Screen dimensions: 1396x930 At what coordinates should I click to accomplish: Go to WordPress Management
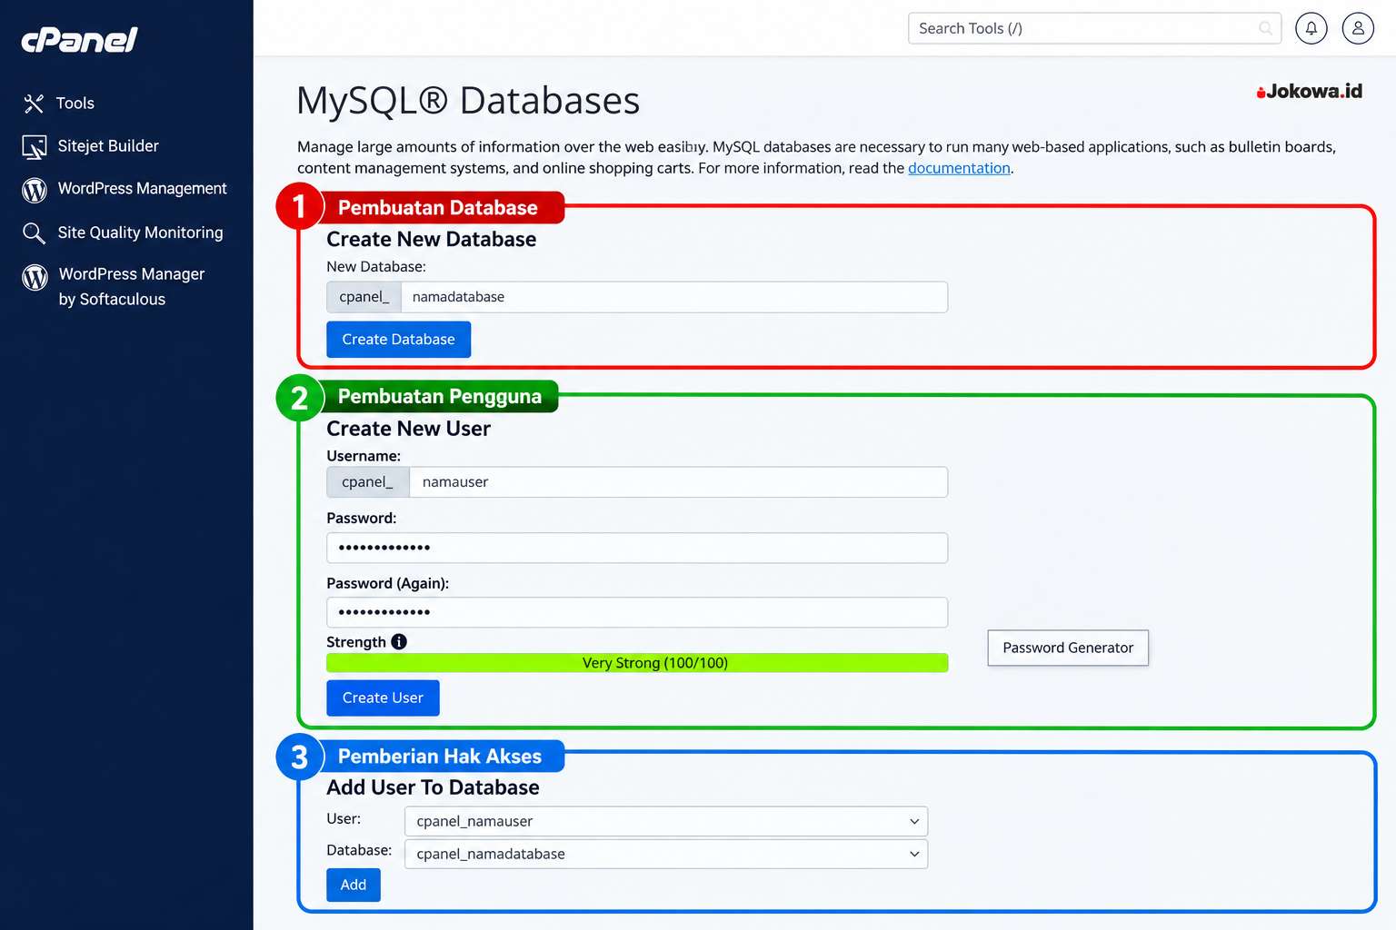(143, 189)
